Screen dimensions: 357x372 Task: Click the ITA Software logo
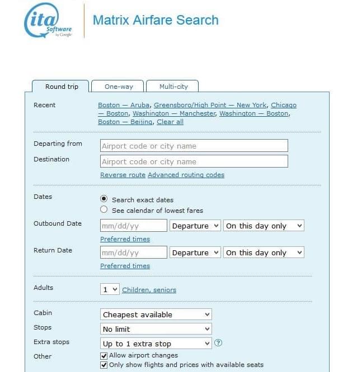pos(48,21)
